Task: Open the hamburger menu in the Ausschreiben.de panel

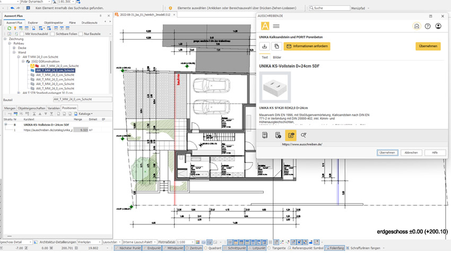Action: pyautogui.click(x=276, y=26)
